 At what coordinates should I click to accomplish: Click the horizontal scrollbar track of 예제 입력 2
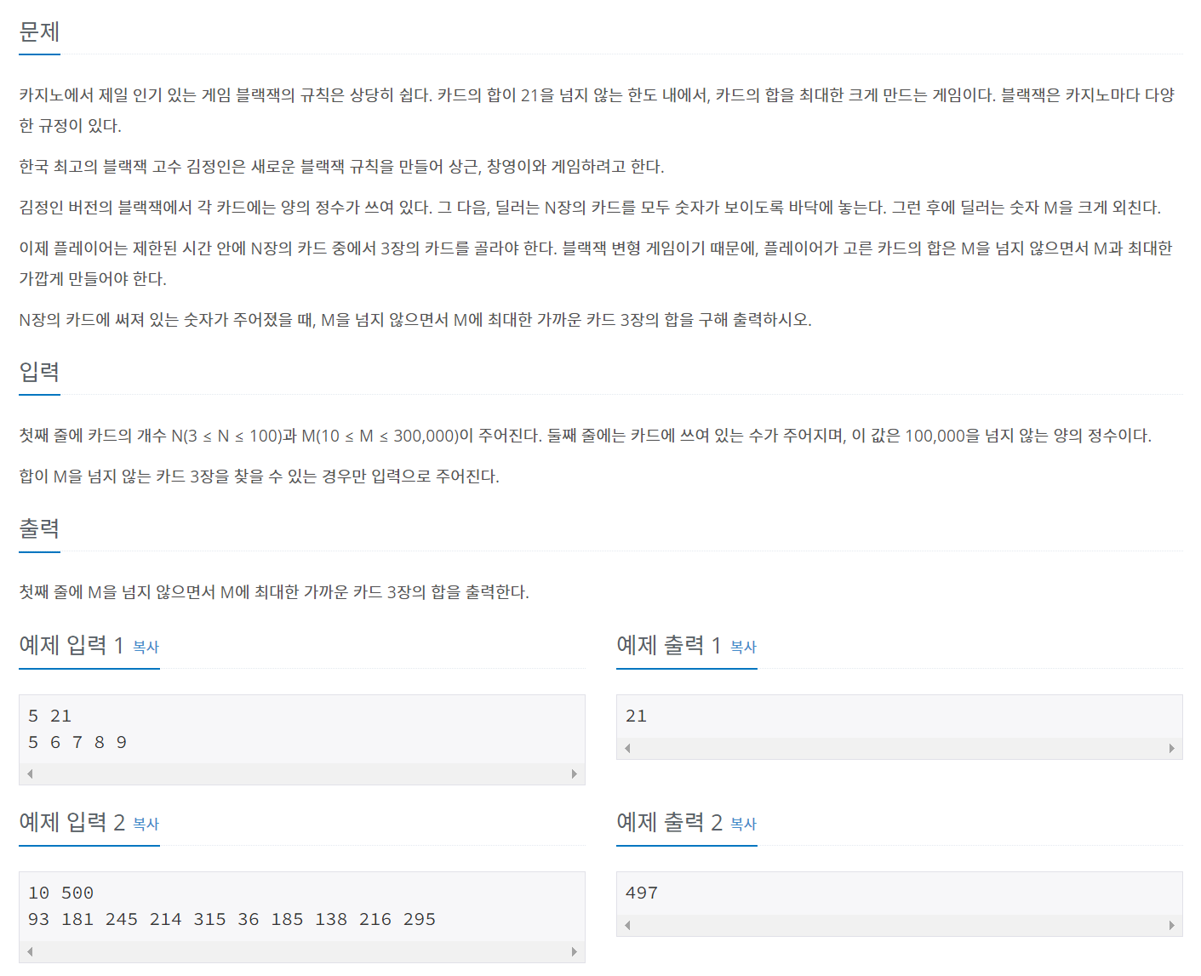(302, 951)
